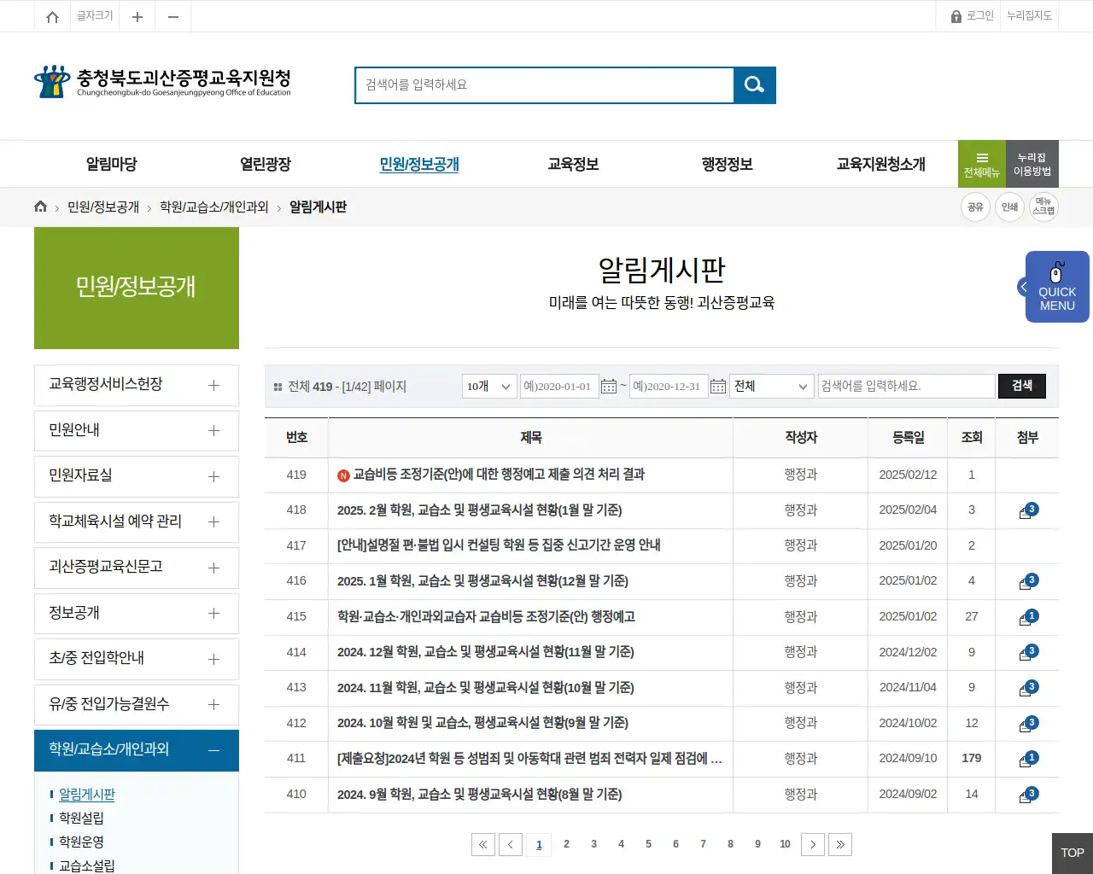Open 교육지원청소개 main menu
This screenshot has width=1093, height=874.
tap(881, 164)
